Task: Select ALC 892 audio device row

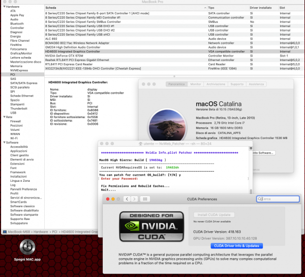Action: [x=174, y=39]
